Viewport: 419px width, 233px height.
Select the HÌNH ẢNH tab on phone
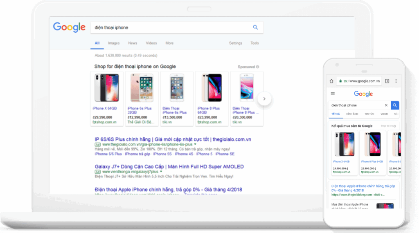352,114
